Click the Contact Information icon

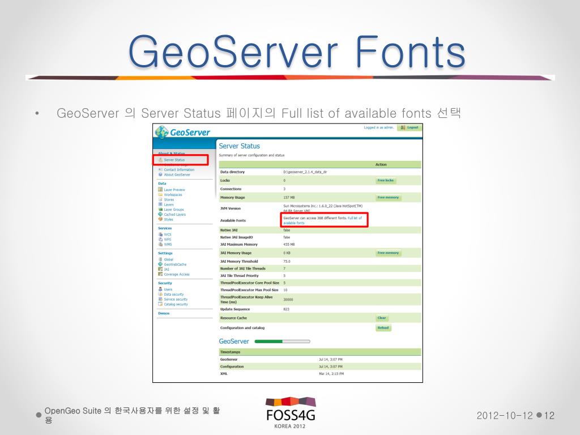tap(160, 169)
